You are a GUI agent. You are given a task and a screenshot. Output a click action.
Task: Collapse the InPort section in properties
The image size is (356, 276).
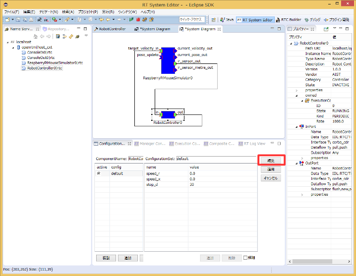(x=297, y=126)
